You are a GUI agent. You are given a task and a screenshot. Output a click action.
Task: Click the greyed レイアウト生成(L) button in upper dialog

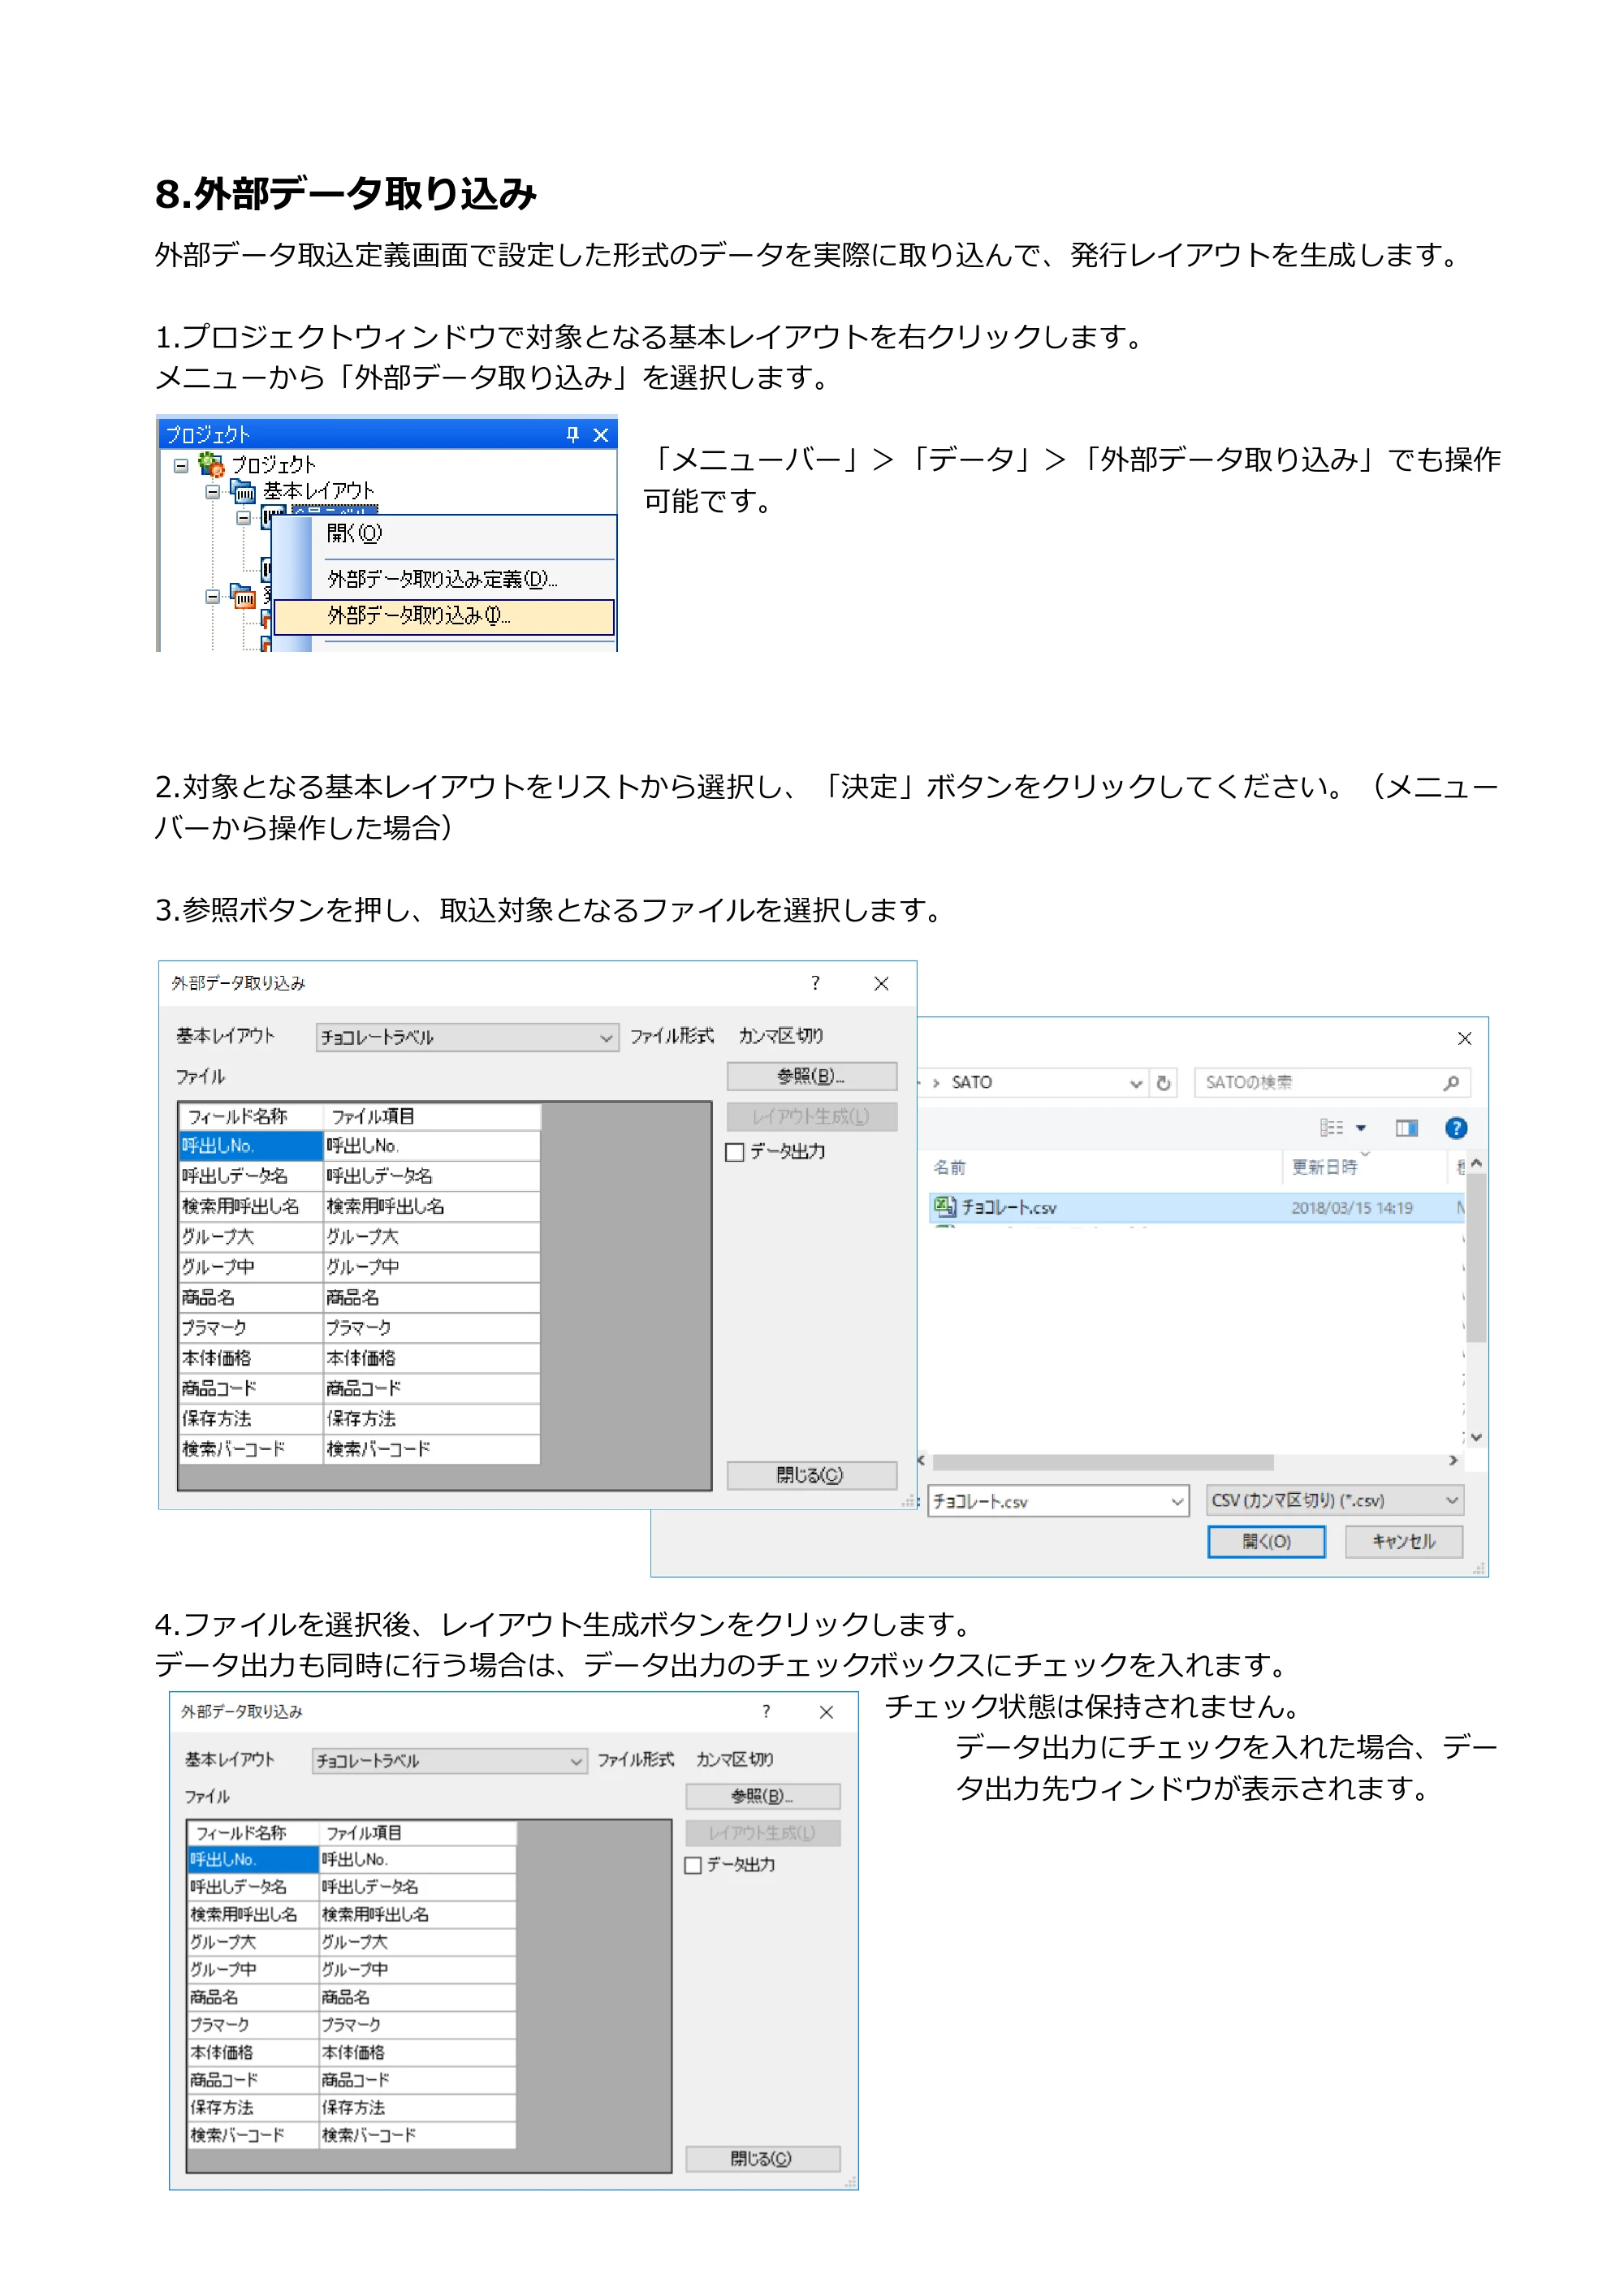coord(811,1116)
